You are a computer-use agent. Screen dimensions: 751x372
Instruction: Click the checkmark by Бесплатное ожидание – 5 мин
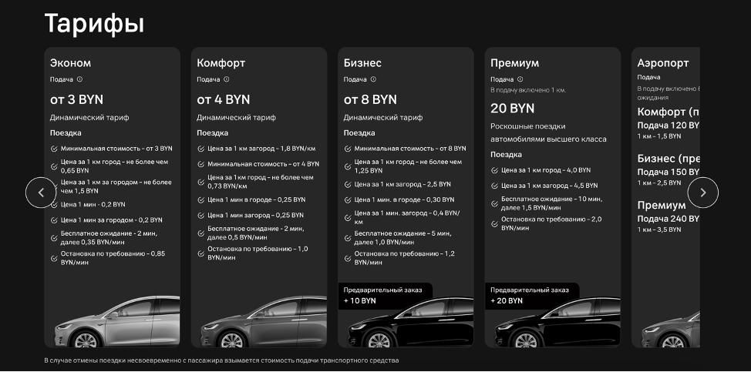click(x=348, y=237)
